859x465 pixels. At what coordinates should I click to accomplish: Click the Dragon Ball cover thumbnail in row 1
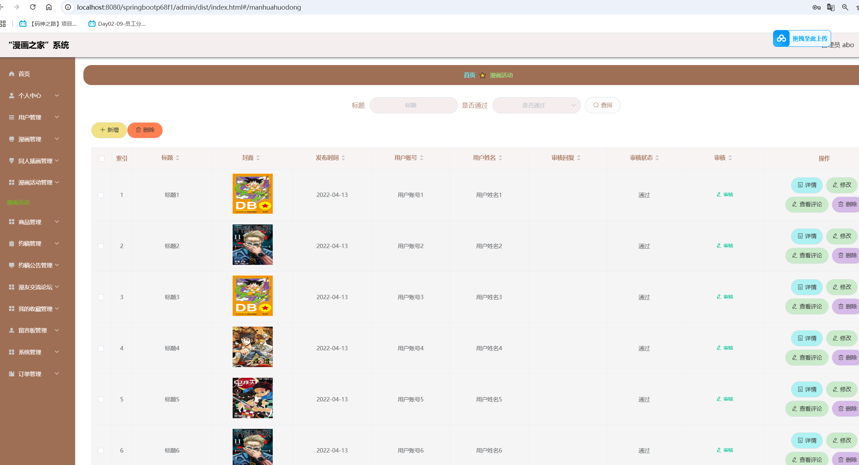[253, 194]
